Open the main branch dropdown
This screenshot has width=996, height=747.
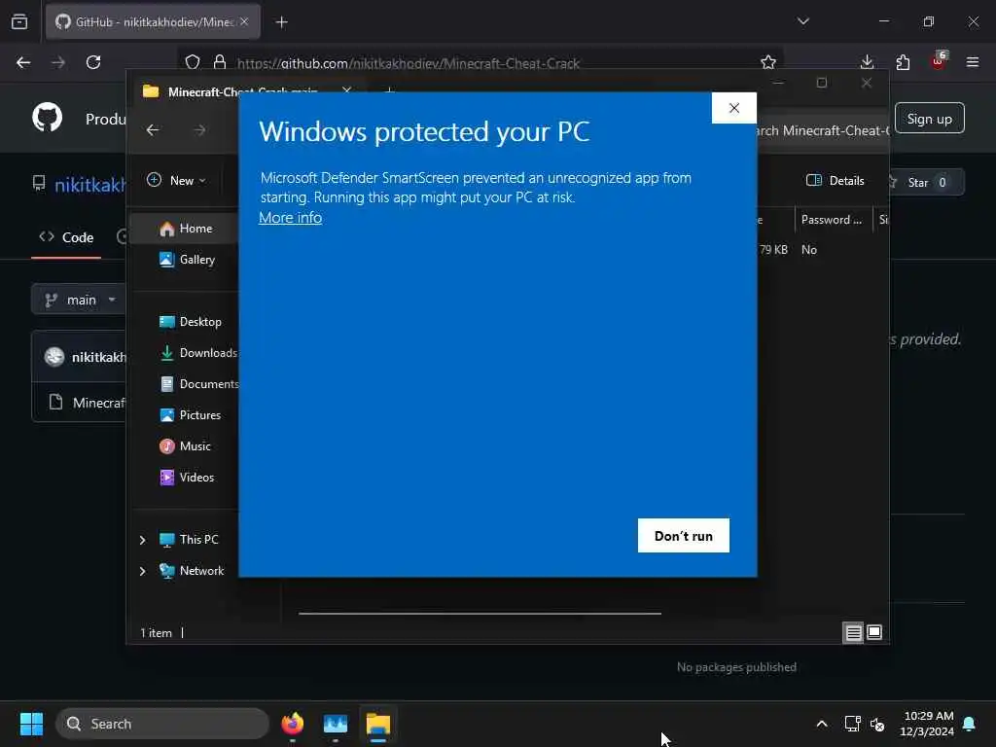pos(80,300)
